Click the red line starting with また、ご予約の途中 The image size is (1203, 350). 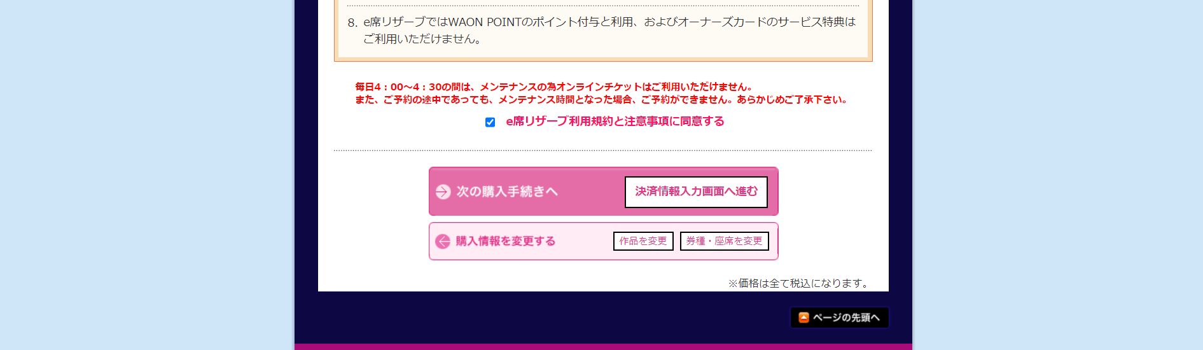click(602, 99)
